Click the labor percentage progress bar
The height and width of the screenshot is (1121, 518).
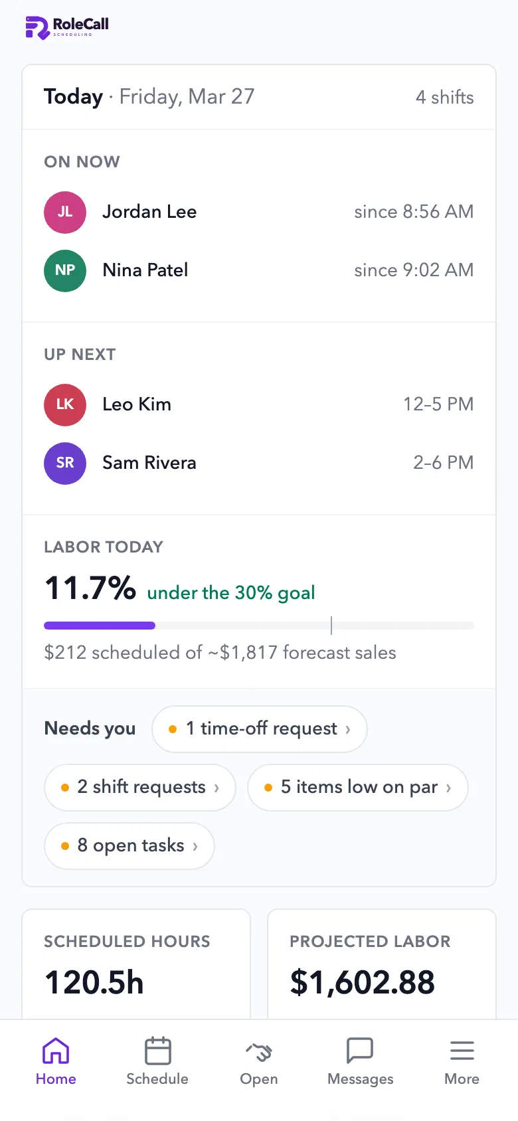click(x=259, y=626)
